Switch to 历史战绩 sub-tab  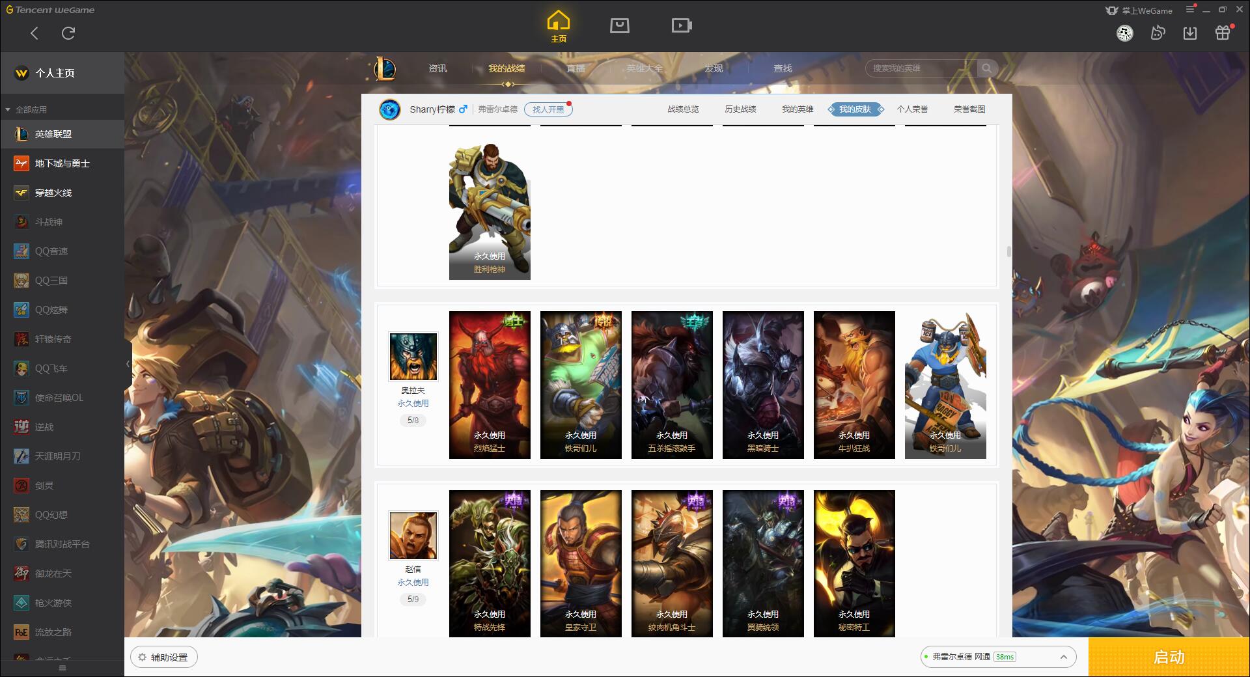(x=740, y=109)
